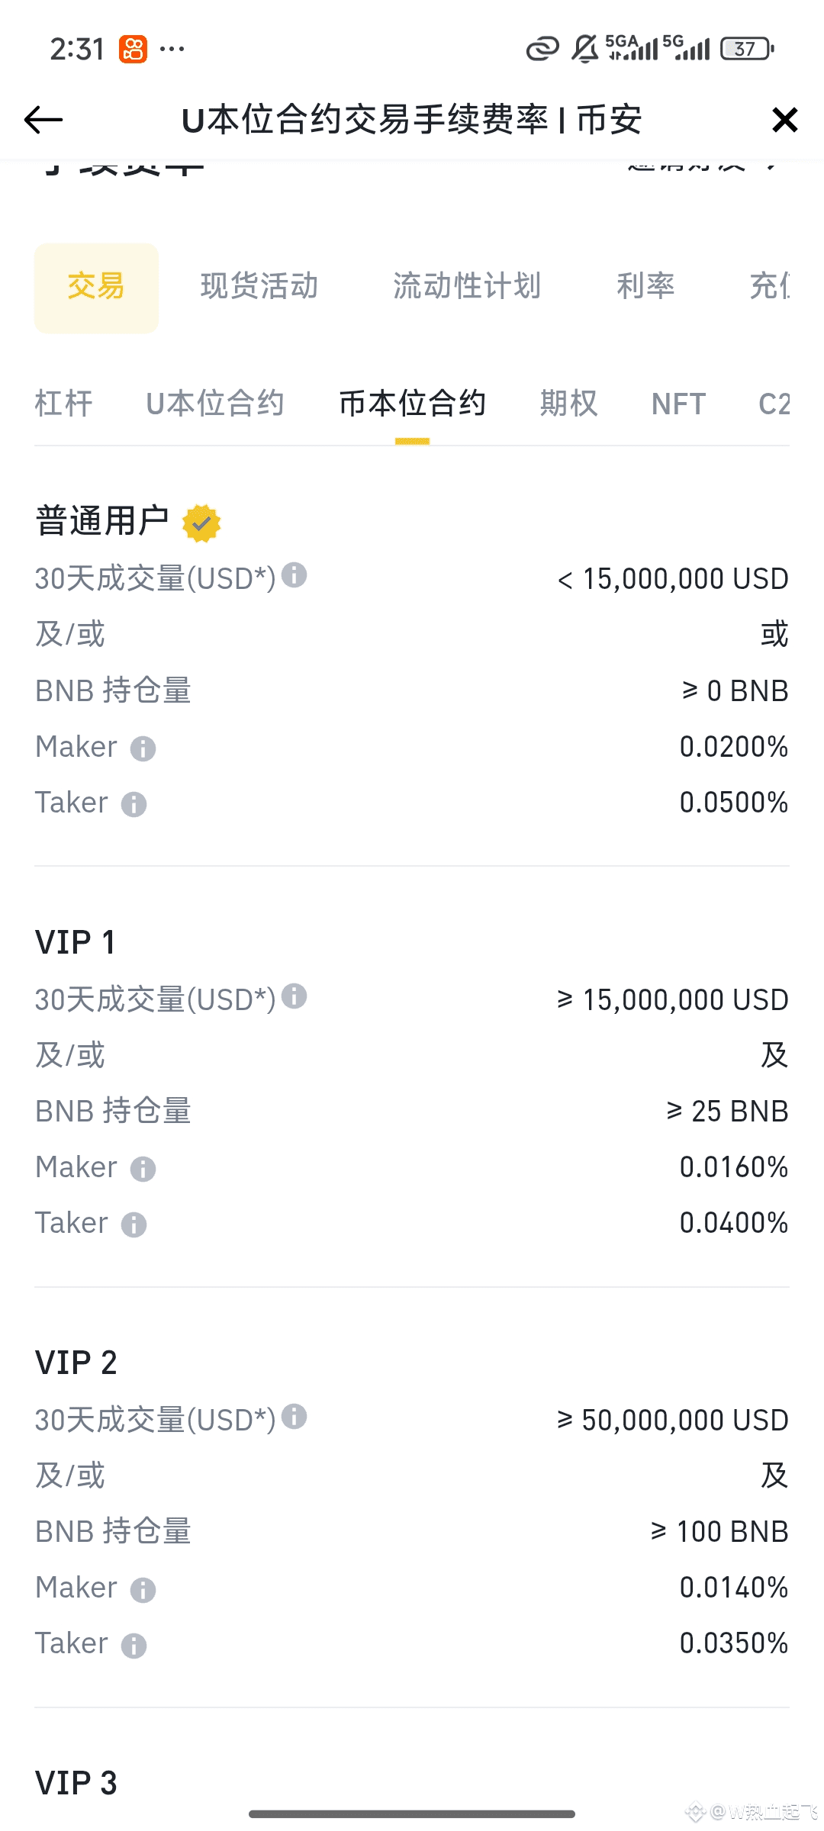Tap Maker info icon under VIP 2
The height and width of the screenshot is (1831, 824).
(143, 1590)
